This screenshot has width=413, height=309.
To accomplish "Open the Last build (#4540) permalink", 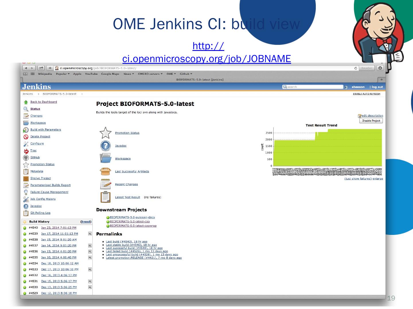I will coord(127,242).
